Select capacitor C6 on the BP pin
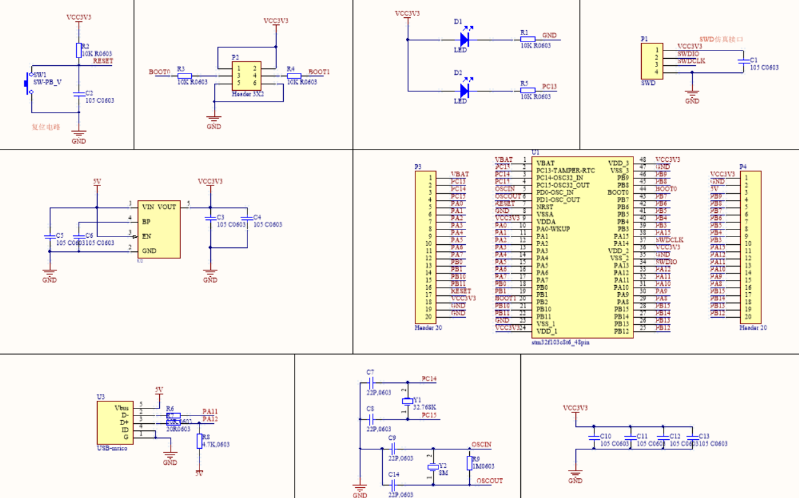The image size is (799, 498). click(79, 237)
